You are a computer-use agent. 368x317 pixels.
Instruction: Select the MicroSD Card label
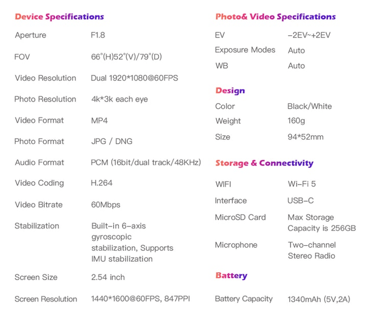point(240,218)
